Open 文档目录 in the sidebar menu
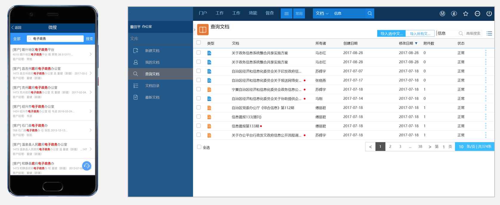Image resolution: width=500 pixels, height=205 pixels. pyautogui.click(x=152, y=86)
